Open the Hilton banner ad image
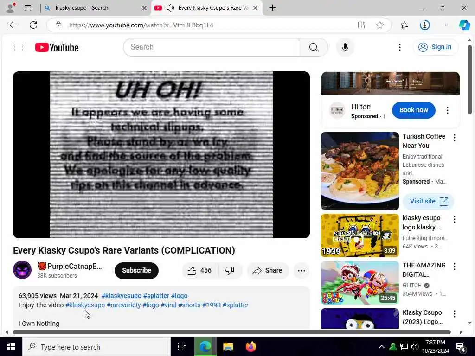 [390, 83]
